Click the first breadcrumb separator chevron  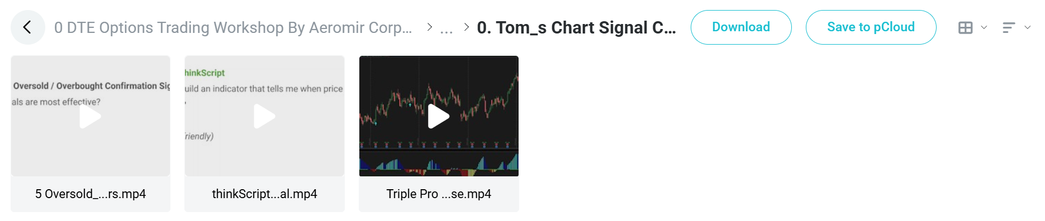pyautogui.click(x=429, y=27)
